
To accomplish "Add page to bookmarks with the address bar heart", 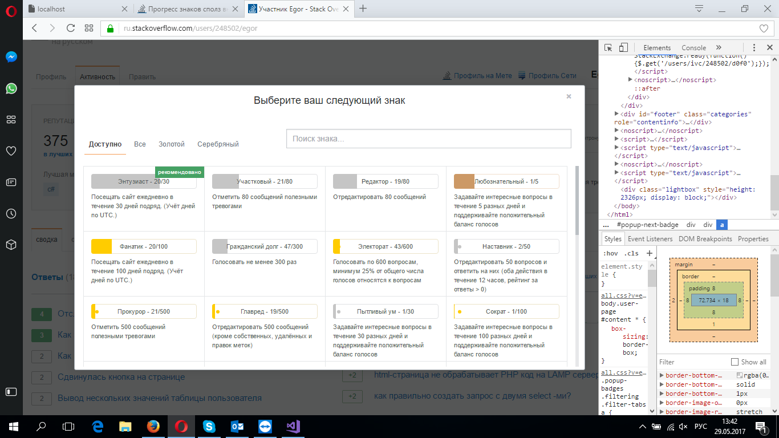I will pos(764,28).
